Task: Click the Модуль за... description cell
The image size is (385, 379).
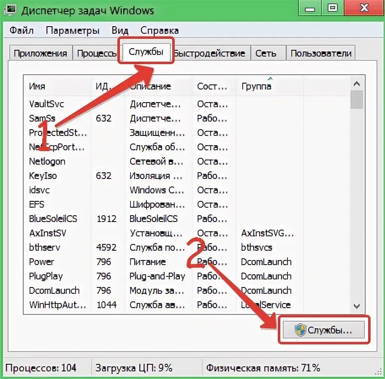Action: tap(157, 290)
